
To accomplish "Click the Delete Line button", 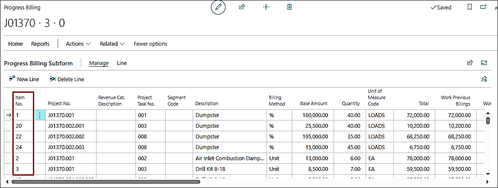I will pyautogui.click(x=67, y=79).
